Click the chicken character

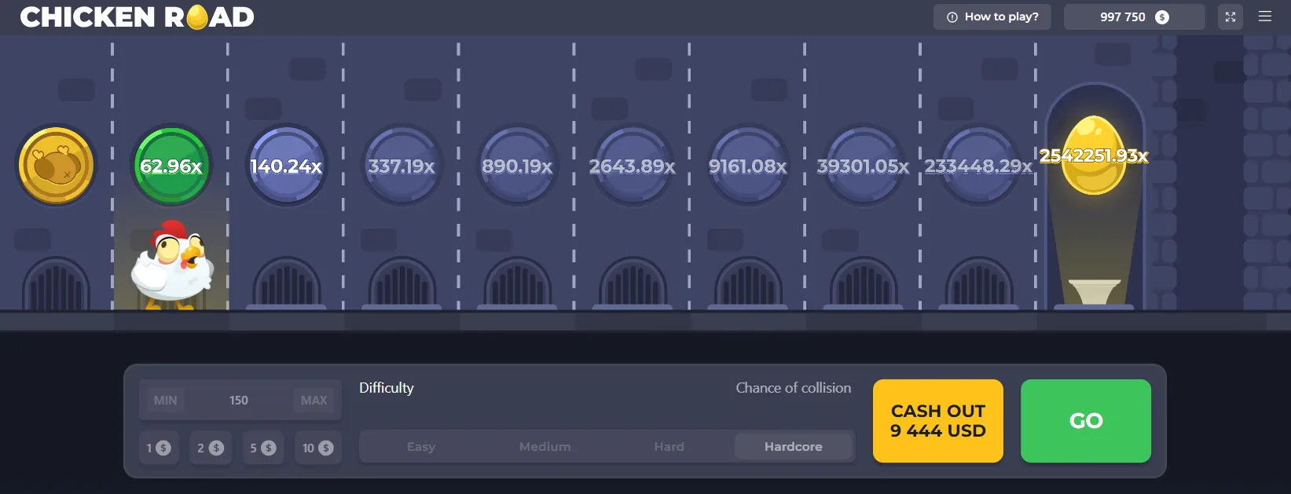pyautogui.click(x=172, y=265)
